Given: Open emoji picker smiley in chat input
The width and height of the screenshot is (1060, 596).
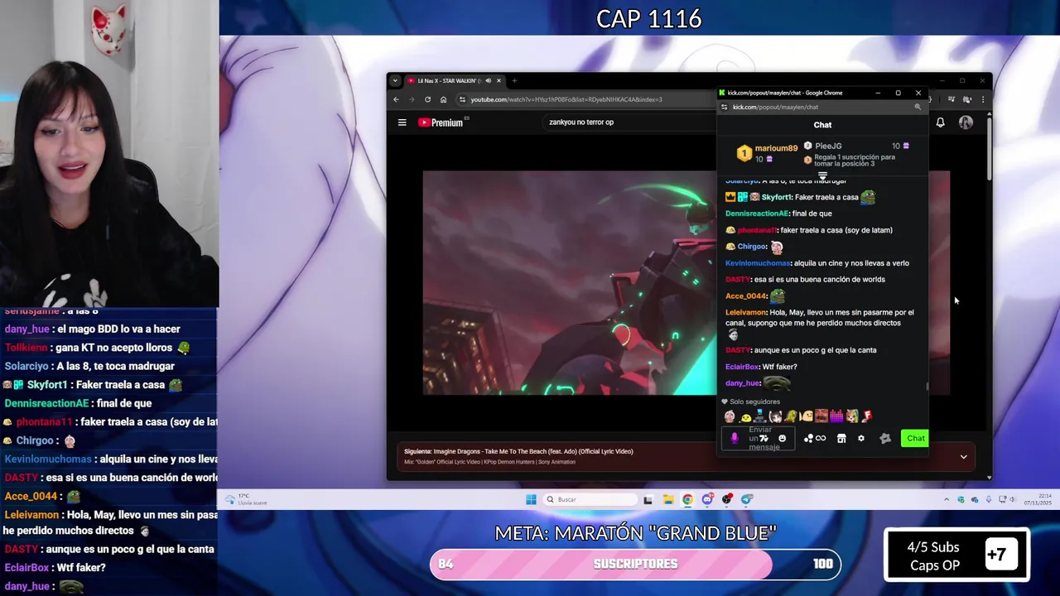Looking at the screenshot, I should [x=783, y=439].
